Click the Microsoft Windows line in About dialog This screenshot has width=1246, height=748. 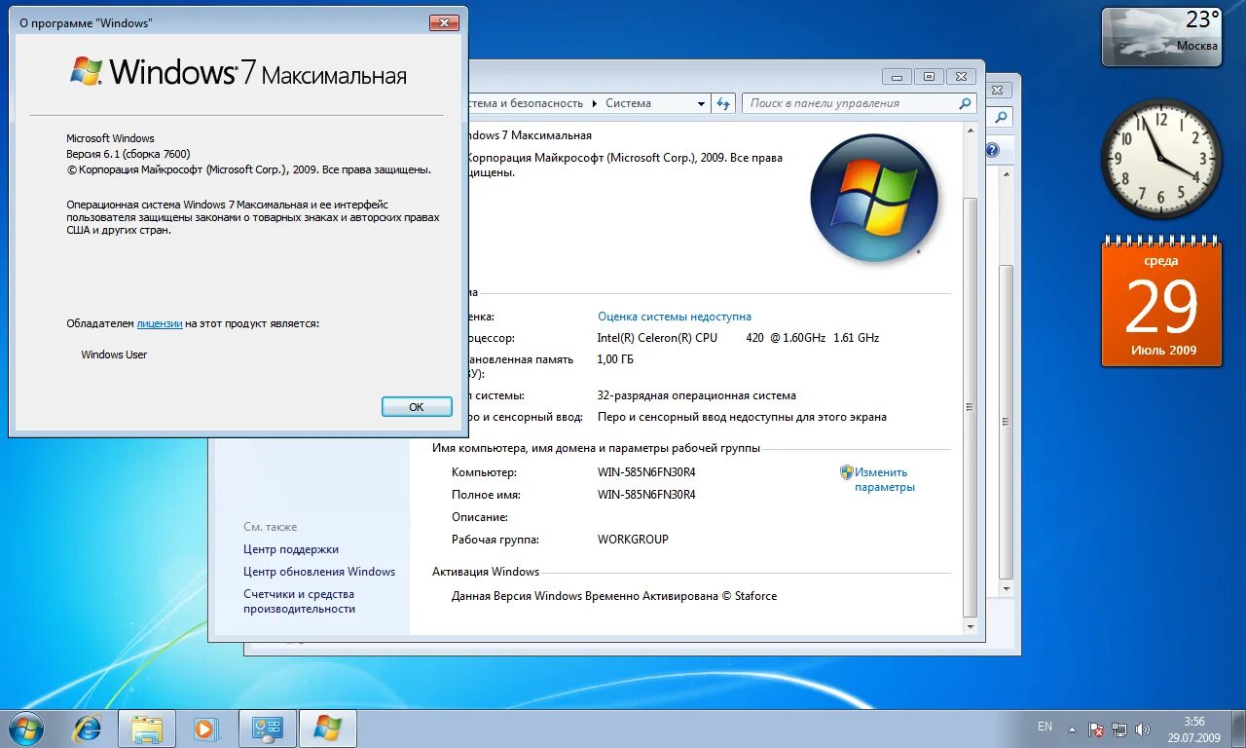[110, 138]
